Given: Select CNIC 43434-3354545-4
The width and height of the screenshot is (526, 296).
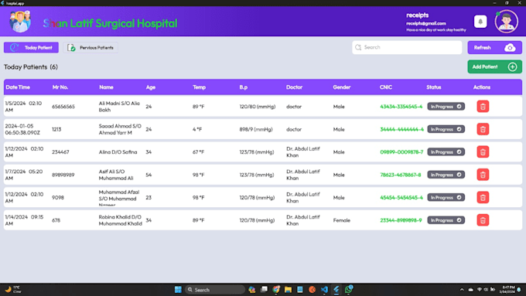Looking at the screenshot, I should coord(401,107).
